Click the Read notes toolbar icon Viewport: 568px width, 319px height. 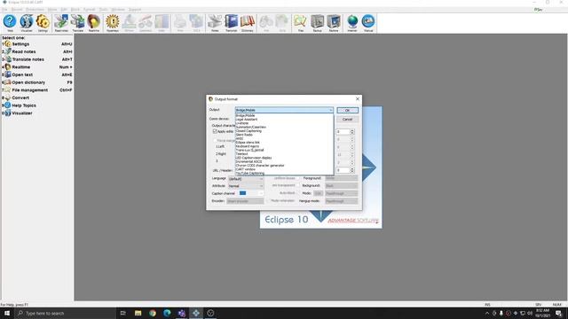(61, 23)
